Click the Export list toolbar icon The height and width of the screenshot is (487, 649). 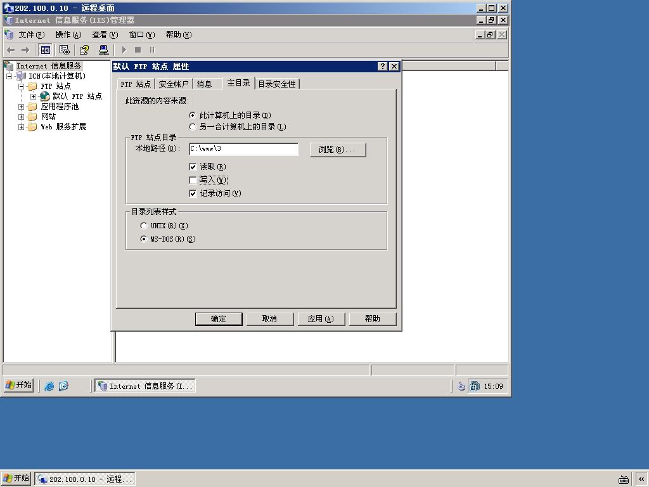(64, 50)
